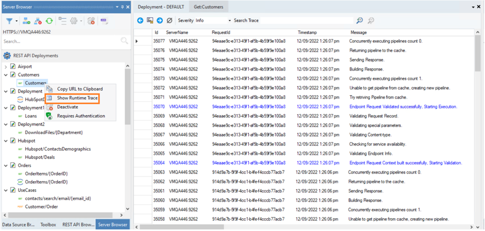The image size is (485, 231).
Task: Open the Severity dropdown
Action: (x=229, y=21)
